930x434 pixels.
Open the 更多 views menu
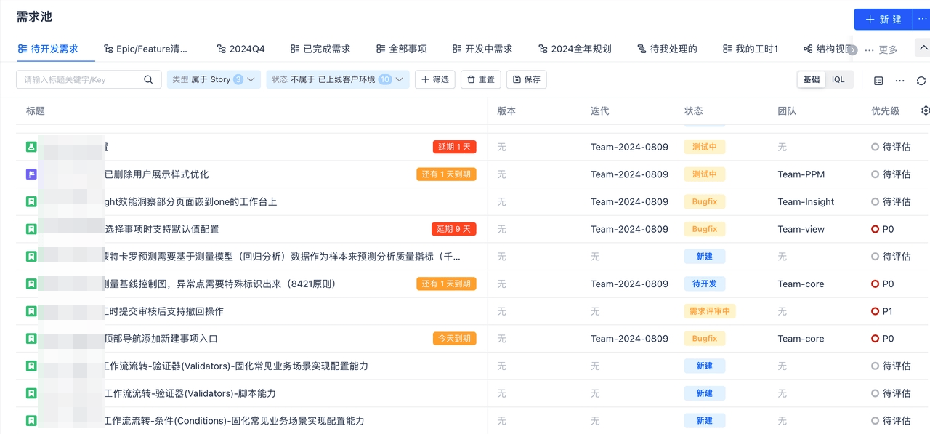(881, 49)
